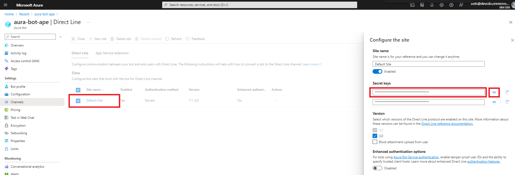Open Default Site link
The width and height of the screenshot is (515, 175).
[94, 100]
